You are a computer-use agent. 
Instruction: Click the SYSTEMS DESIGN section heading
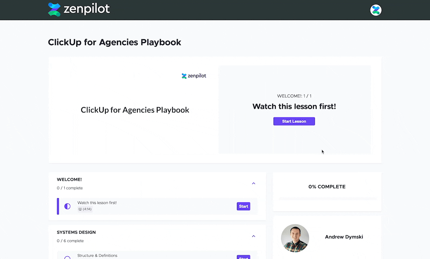click(76, 232)
